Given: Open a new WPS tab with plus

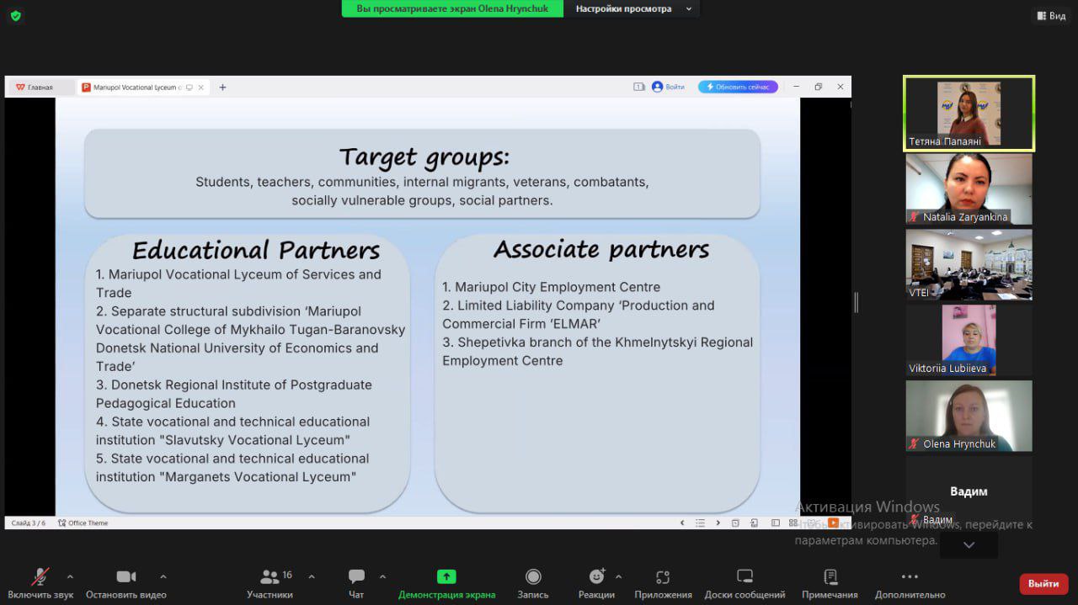Looking at the screenshot, I should click(x=222, y=88).
